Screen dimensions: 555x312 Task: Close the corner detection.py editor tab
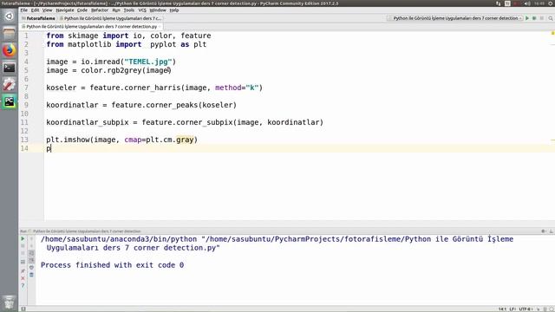tap(160, 27)
